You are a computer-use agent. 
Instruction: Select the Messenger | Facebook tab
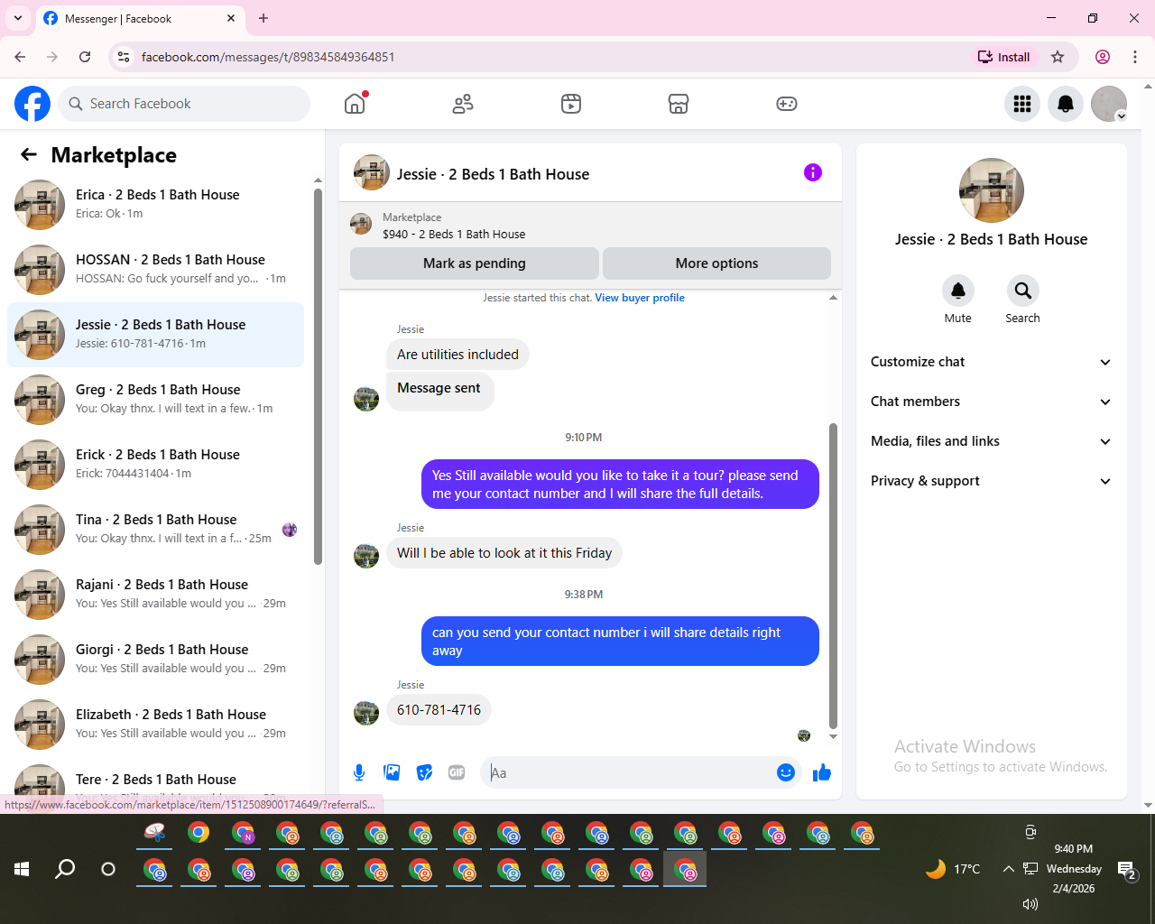point(140,18)
